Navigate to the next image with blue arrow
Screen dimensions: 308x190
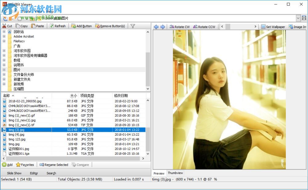[163, 26]
